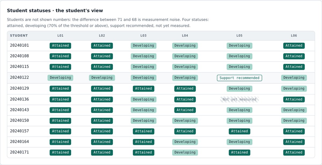Click the L04 column header
Screen dimensions: 322x165
185,36
